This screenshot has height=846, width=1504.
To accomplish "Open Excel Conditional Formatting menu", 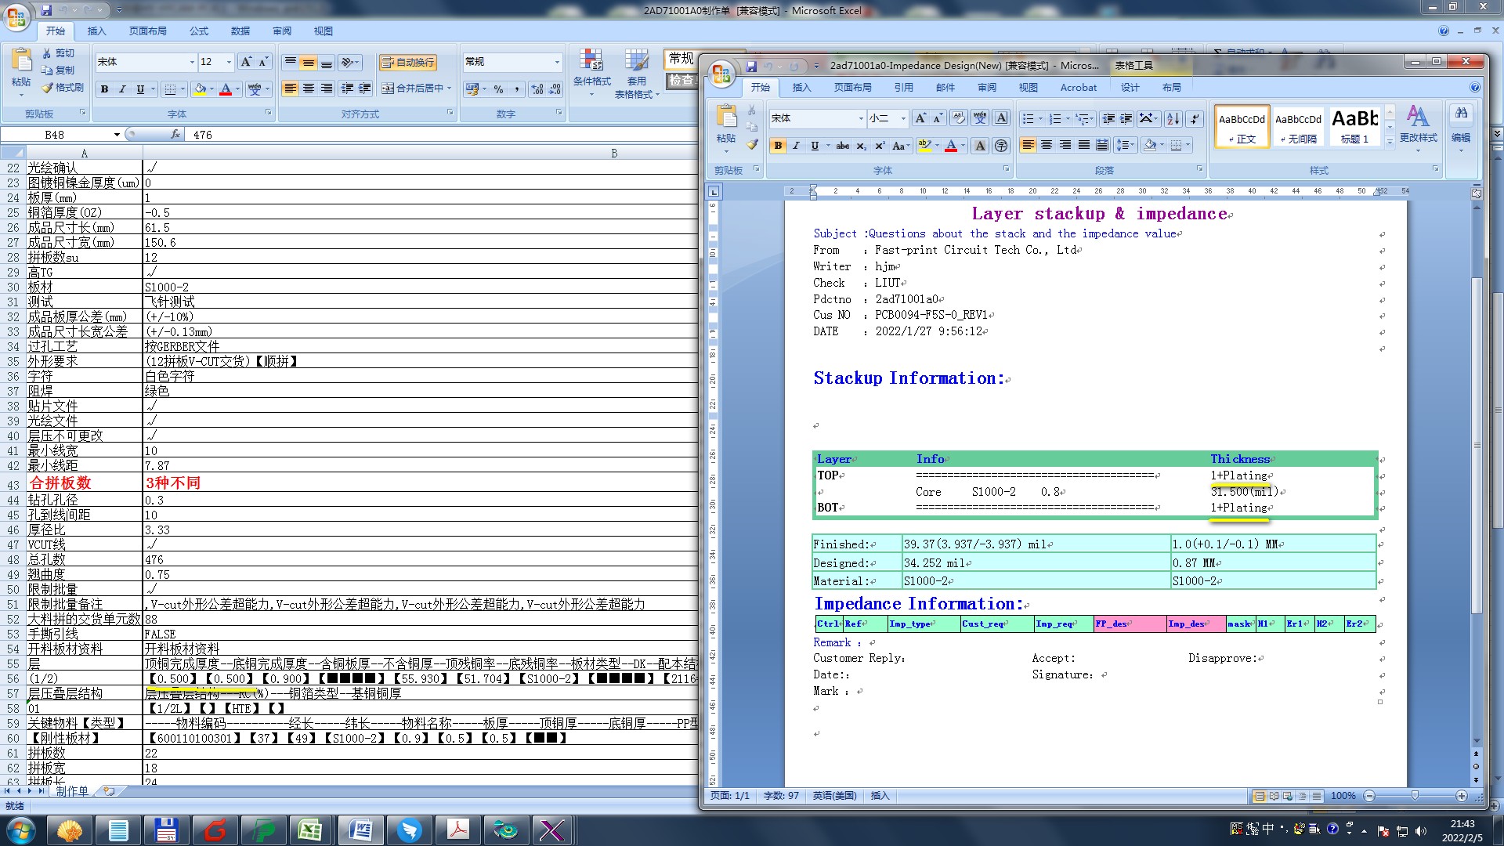I will (x=591, y=72).
